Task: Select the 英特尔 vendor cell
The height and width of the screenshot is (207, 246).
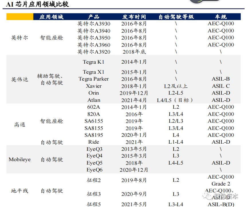Action: pyautogui.click(x=19, y=38)
